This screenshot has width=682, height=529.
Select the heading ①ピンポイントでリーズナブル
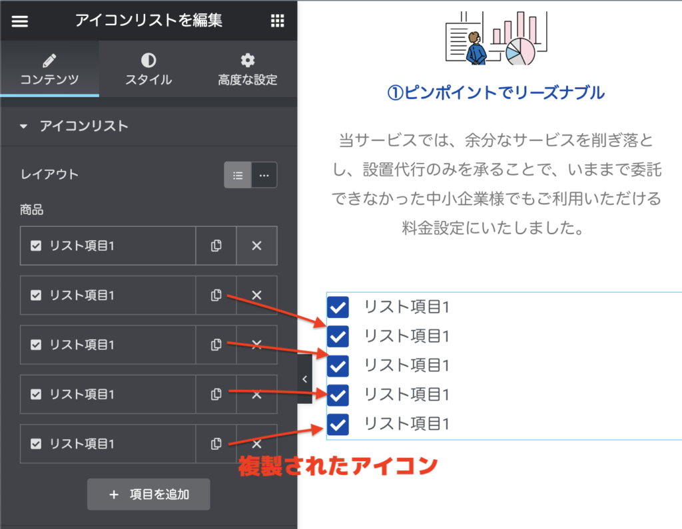pos(496,92)
